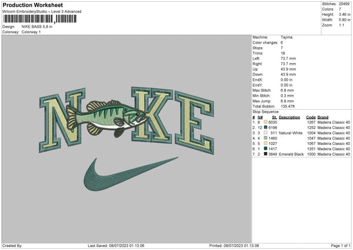Click the height value '3.46 in'
This screenshot has height=250, width=353.
tap(345, 14)
